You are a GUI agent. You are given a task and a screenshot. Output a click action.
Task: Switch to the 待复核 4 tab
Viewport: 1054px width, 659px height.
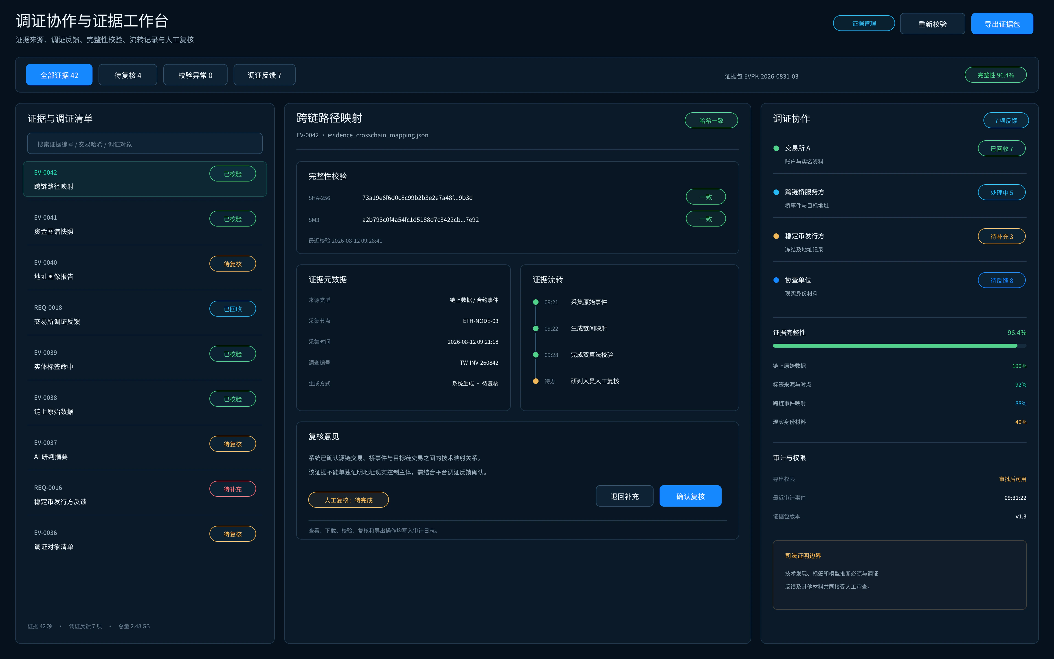click(128, 75)
